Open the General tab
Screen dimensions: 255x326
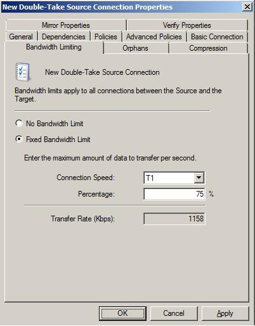coord(21,37)
